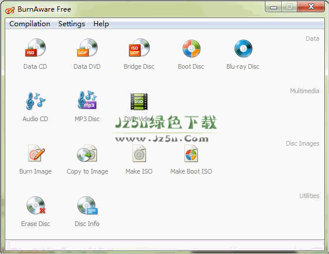
Task: Open the Data CD tool icon
Action: 35,48
